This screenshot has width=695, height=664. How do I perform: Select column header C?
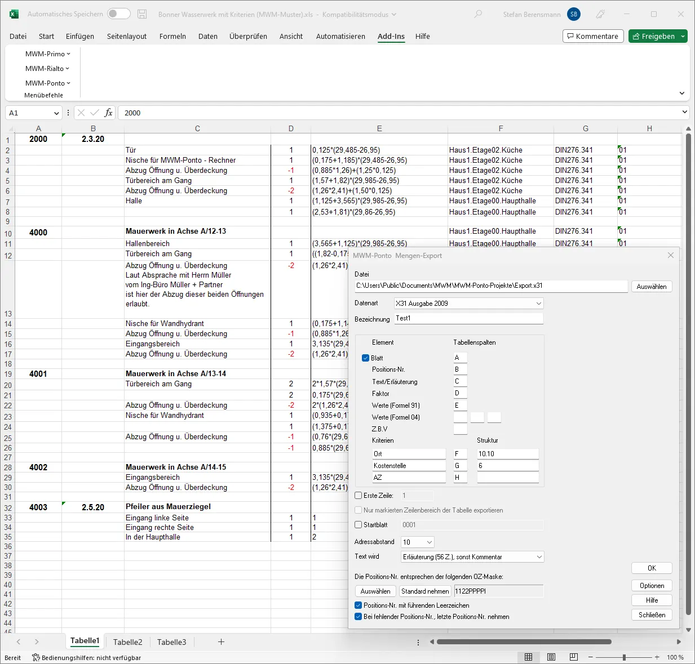197,128
